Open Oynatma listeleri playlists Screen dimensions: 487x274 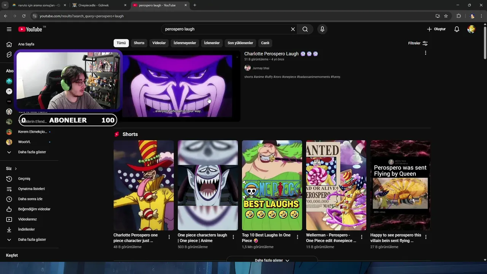click(x=31, y=189)
